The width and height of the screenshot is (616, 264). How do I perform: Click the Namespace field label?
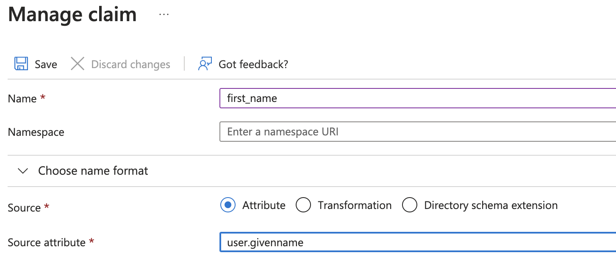click(36, 132)
